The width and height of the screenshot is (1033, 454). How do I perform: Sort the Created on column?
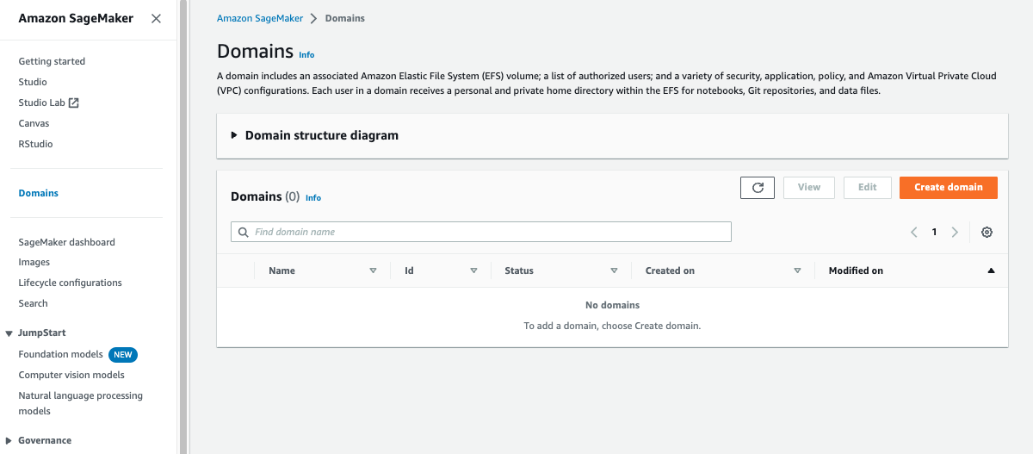point(797,271)
